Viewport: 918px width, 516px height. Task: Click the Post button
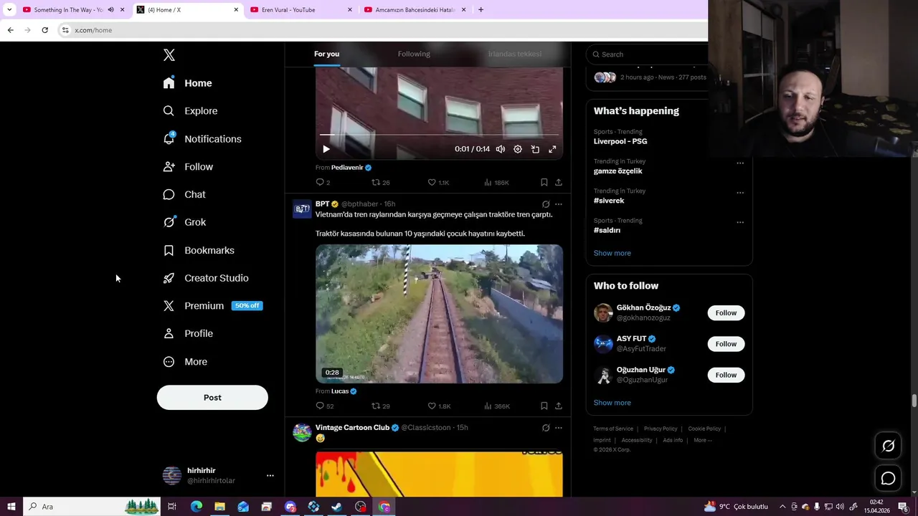212,398
